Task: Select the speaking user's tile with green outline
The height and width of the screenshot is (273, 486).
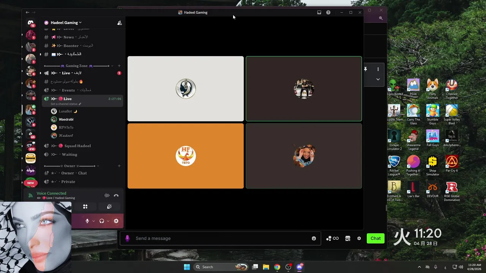Action: [304, 89]
